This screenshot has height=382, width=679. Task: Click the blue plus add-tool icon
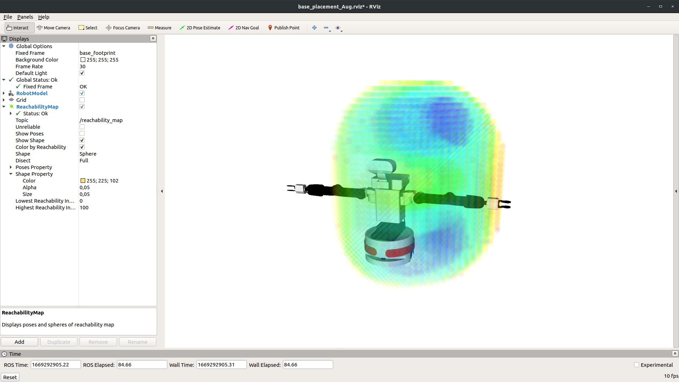click(314, 28)
